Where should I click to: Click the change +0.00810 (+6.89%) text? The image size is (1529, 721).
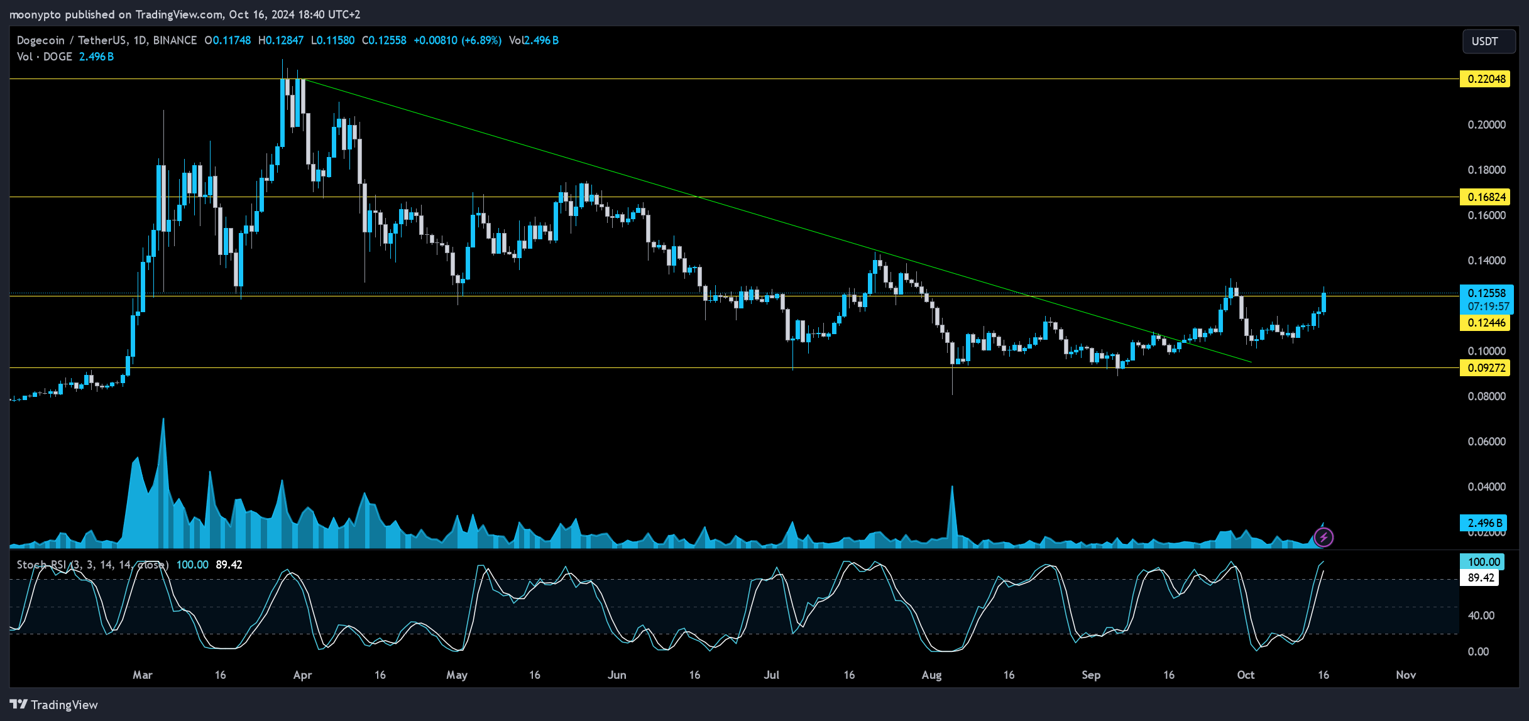(x=458, y=40)
